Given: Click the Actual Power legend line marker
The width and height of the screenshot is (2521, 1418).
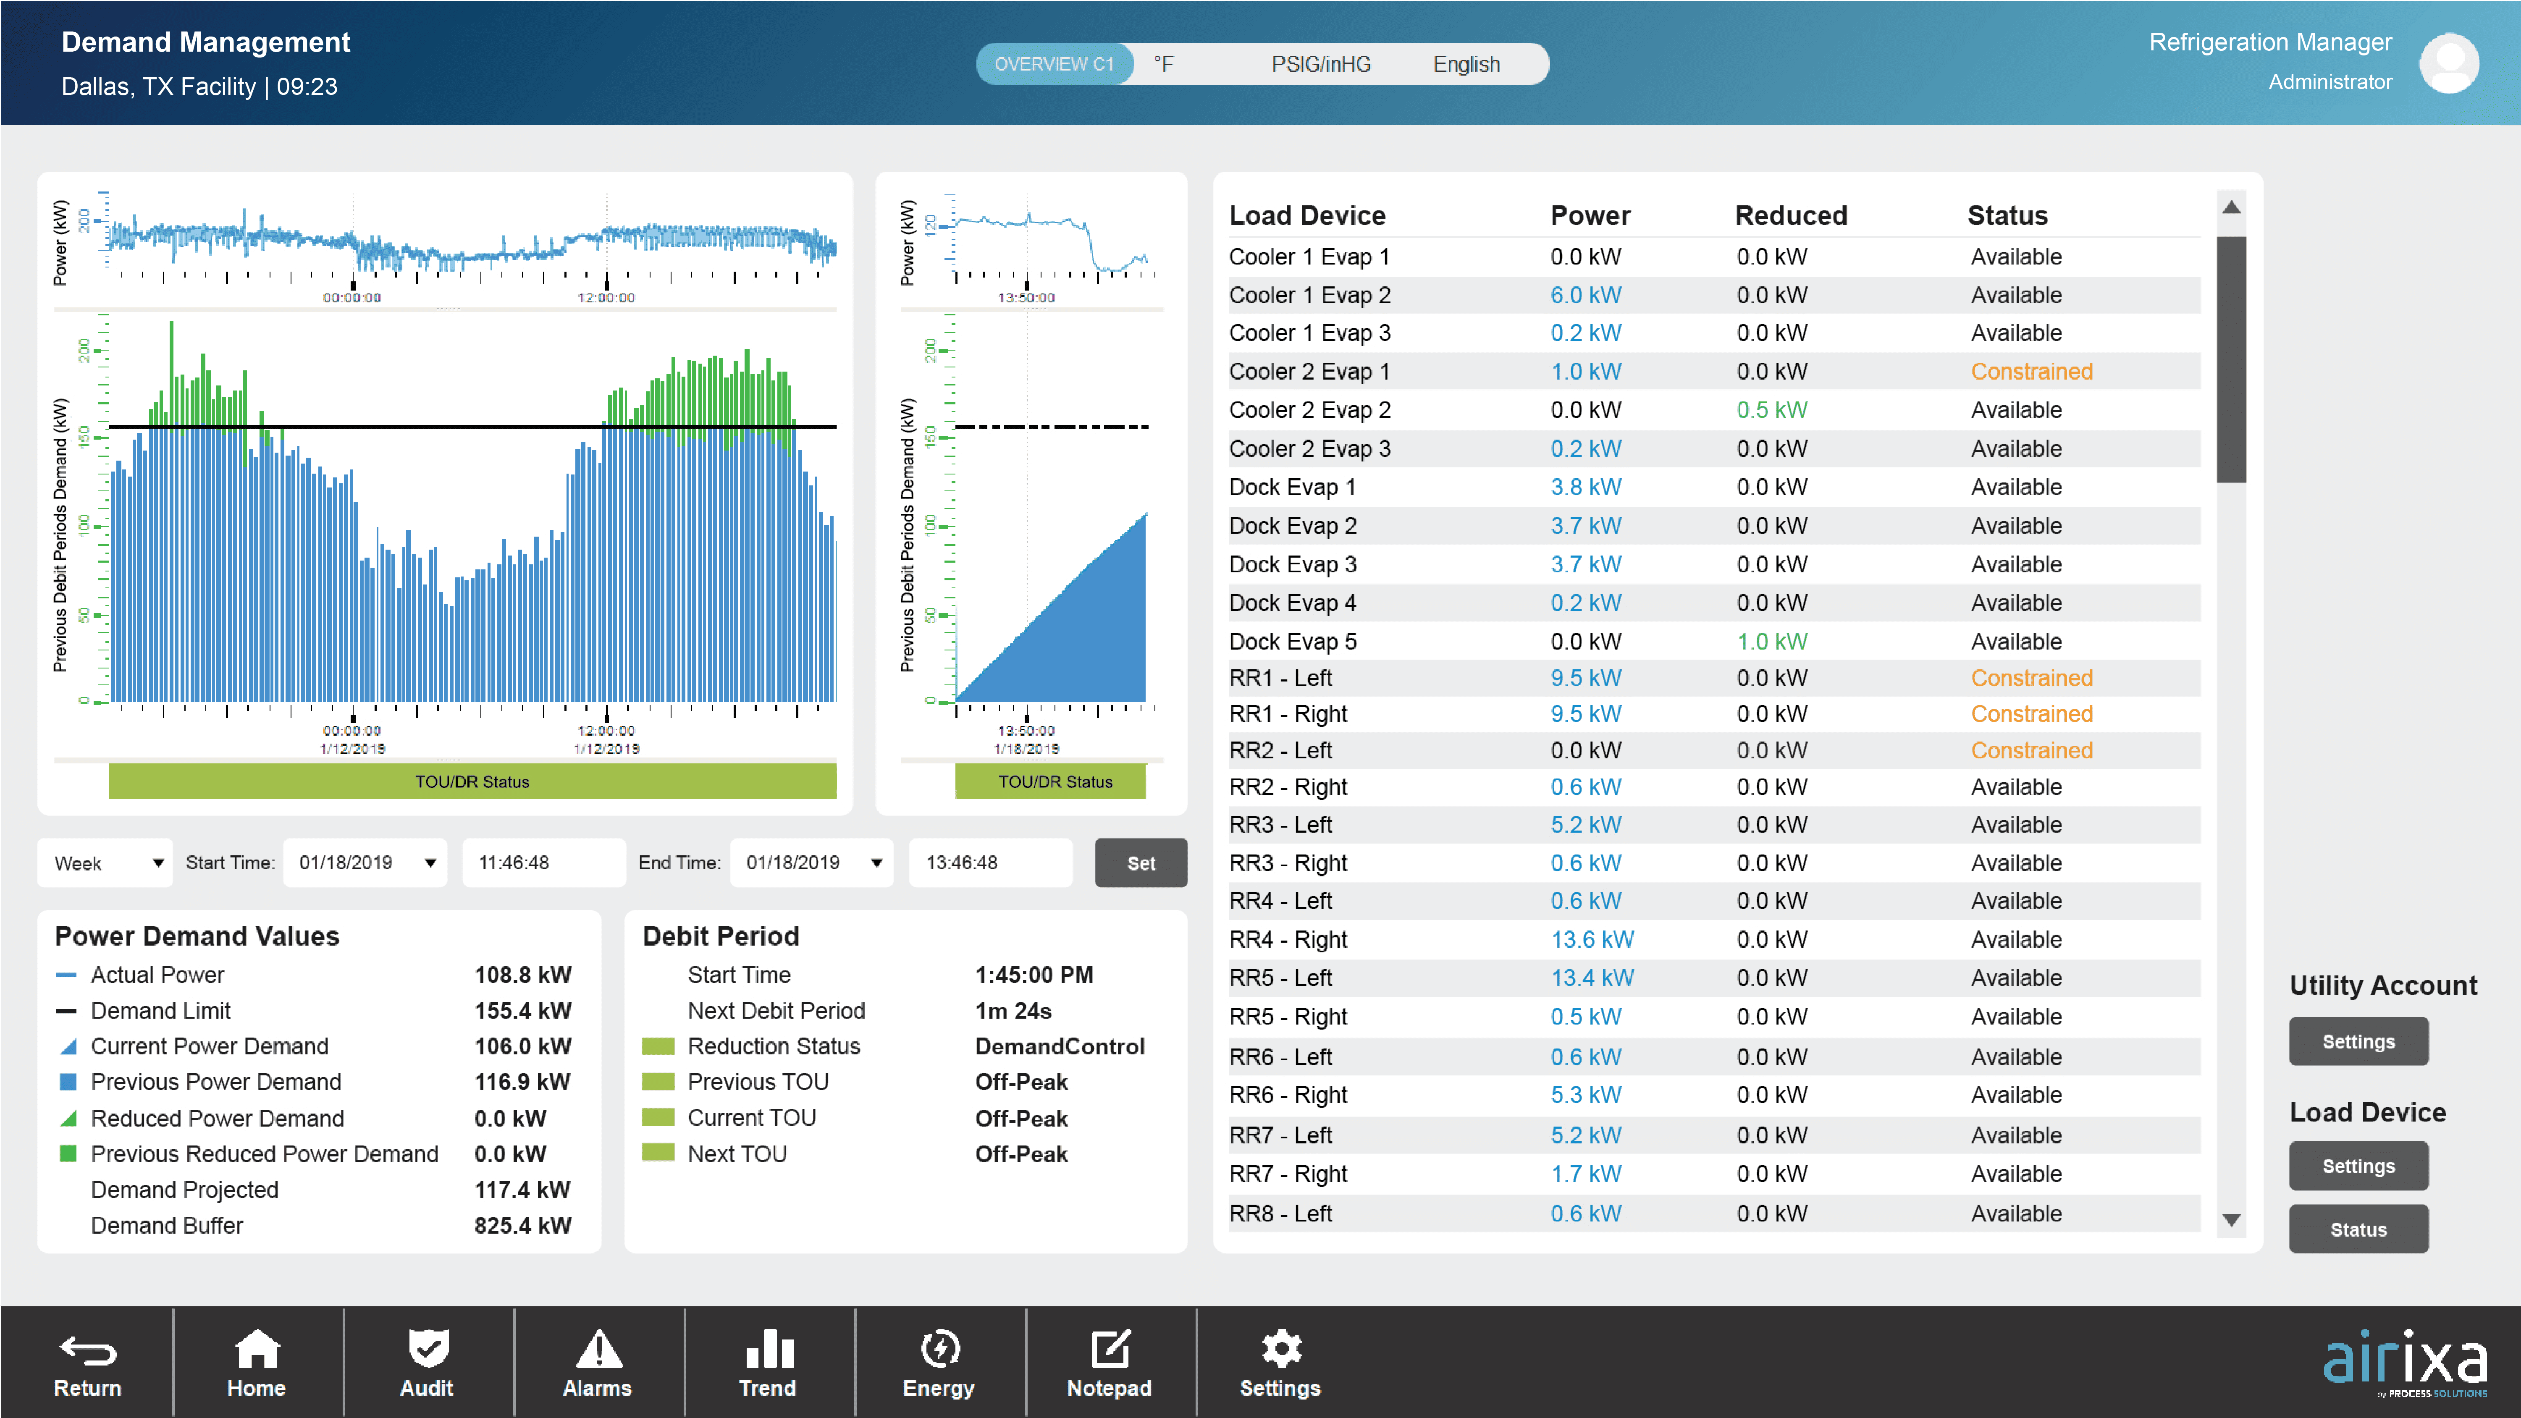Looking at the screenshot, I should (x=66, y=975).
